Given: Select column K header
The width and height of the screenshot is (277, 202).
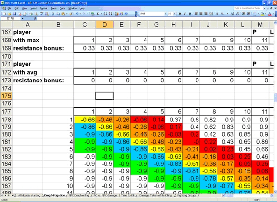Looking at the screenshot, I should [x=226, y=25].
